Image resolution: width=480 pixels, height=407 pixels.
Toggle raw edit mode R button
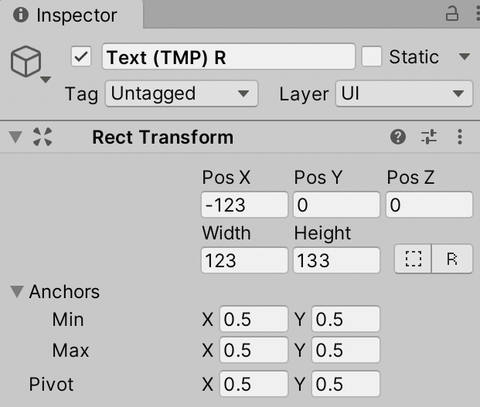coord(452,259)
